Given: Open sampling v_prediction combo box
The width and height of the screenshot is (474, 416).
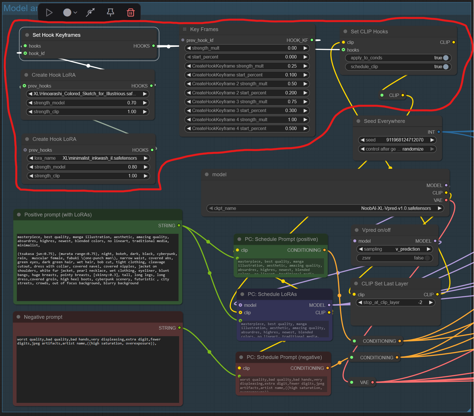Looking at the screenshot, I should tap(395, 249).
